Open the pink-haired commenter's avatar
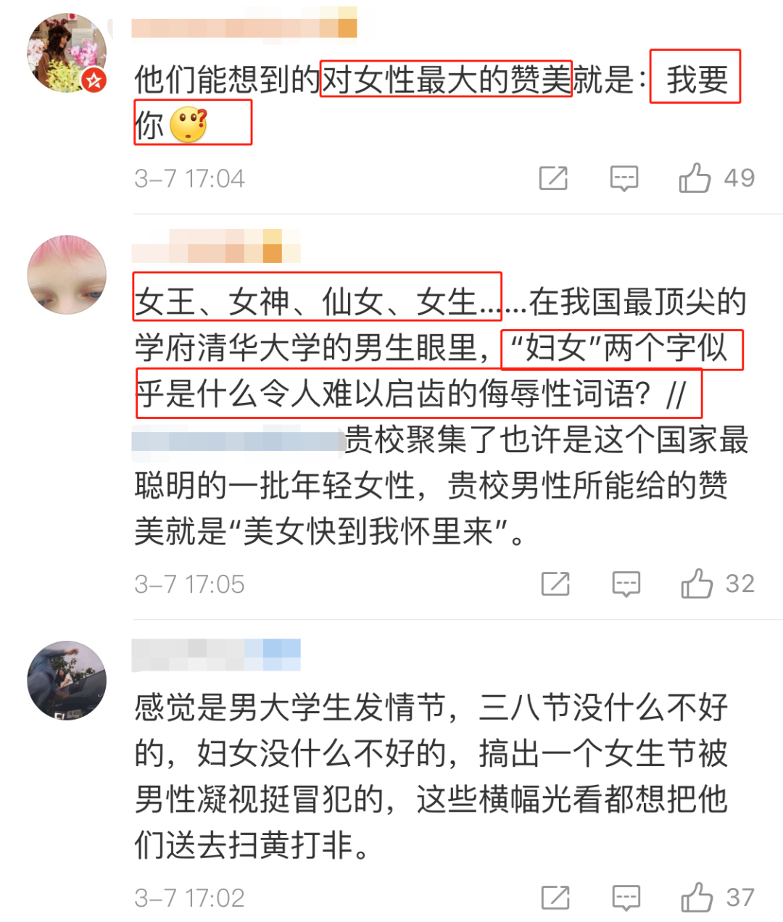 pyautogui.click(x=66, y=275)
